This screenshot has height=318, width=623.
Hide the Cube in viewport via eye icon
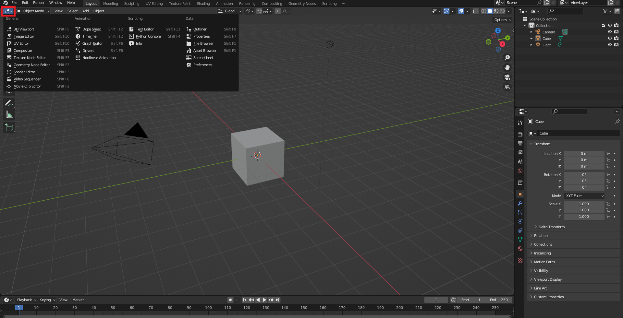610,38
